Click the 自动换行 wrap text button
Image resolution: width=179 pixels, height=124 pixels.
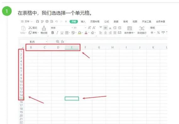[142, 30]
